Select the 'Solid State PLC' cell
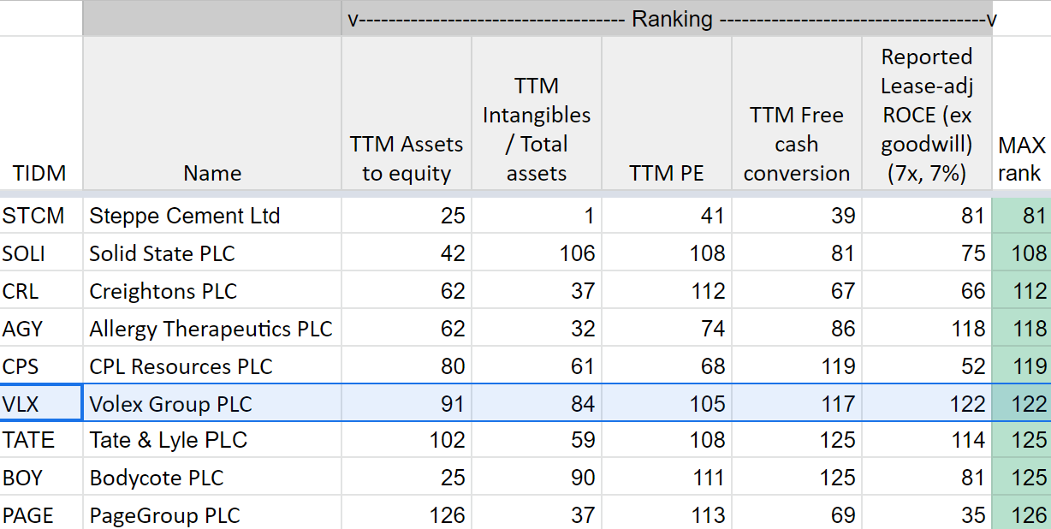 click(x=212, y=253)
